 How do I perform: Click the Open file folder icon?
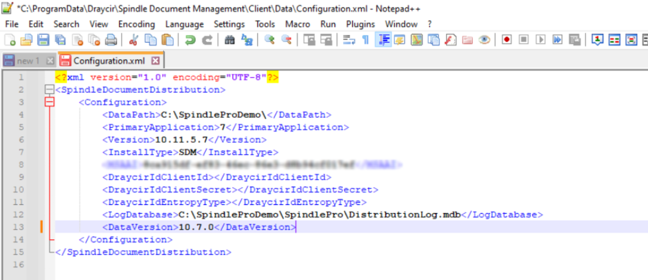(26, 40)
